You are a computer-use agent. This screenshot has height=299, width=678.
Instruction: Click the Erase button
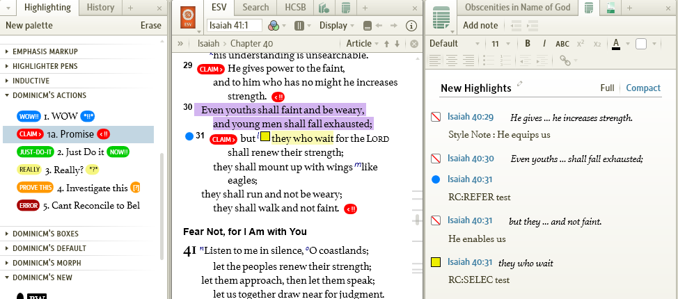click(x=151, y=26)
